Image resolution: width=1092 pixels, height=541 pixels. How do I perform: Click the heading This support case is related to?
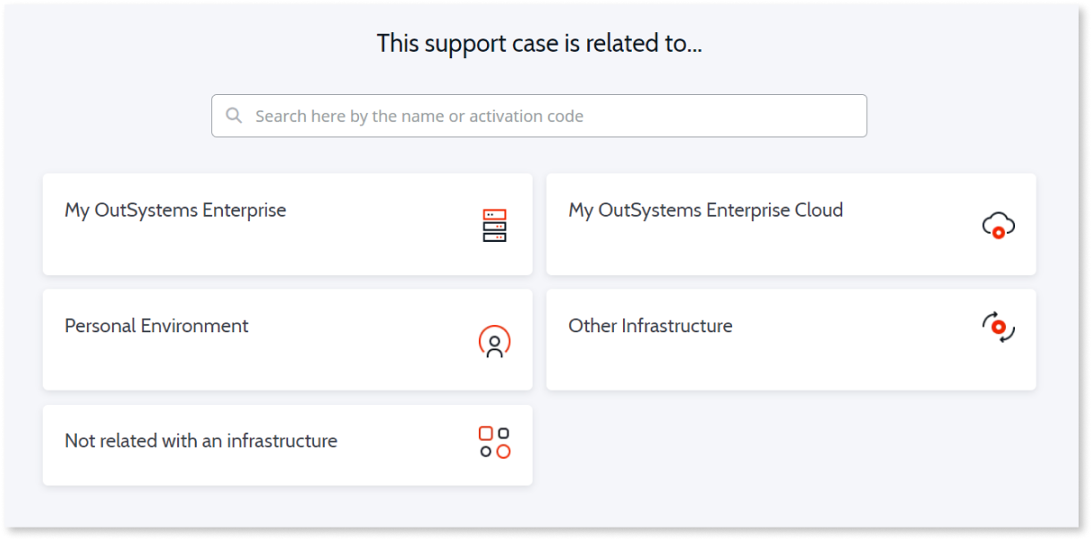[x=539, y=42]
